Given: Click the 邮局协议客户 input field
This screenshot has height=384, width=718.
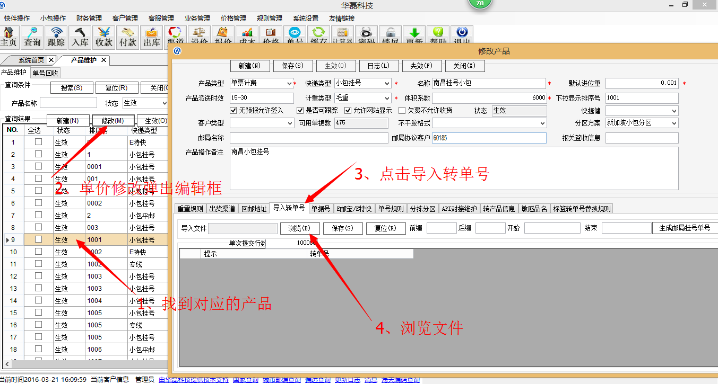Looking at the screenshot, I should pyautogui.click(x=488, y=138).
